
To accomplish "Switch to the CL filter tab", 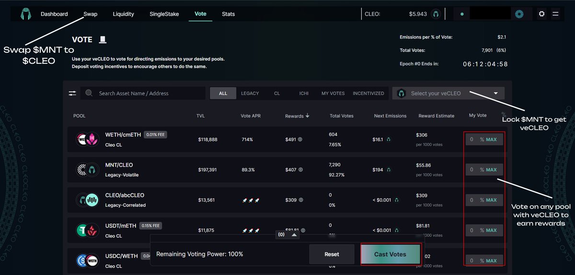I will click(x=277, y=93).
